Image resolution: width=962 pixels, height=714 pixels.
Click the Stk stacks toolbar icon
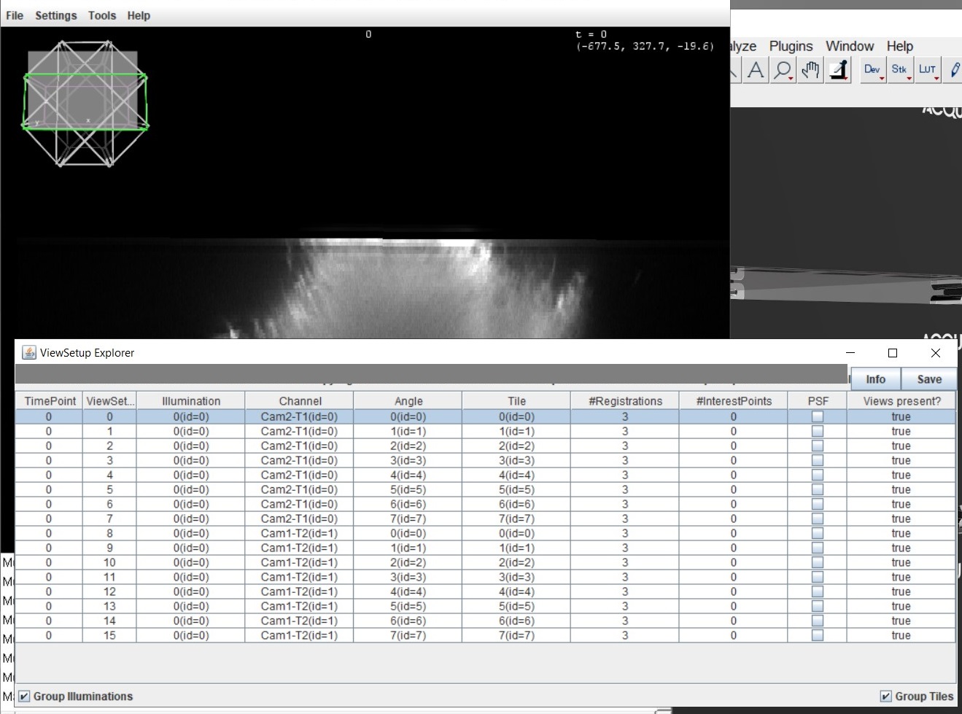point(899,69)
